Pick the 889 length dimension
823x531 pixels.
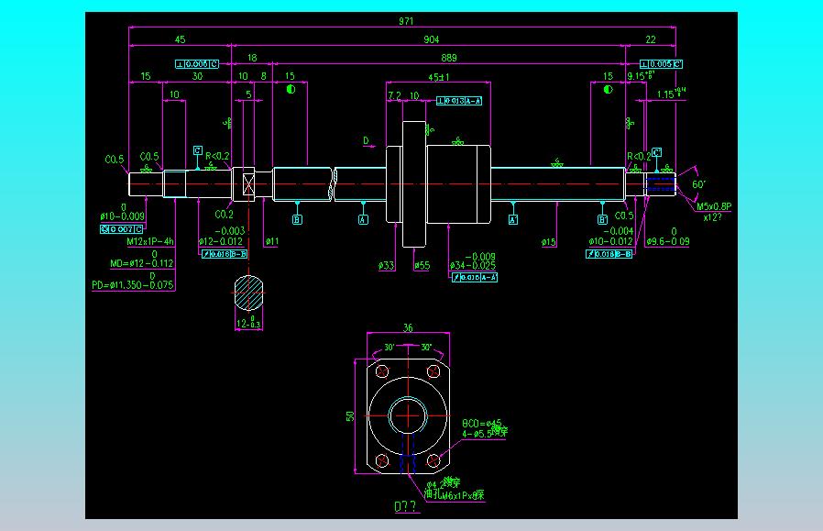point(449,59)
